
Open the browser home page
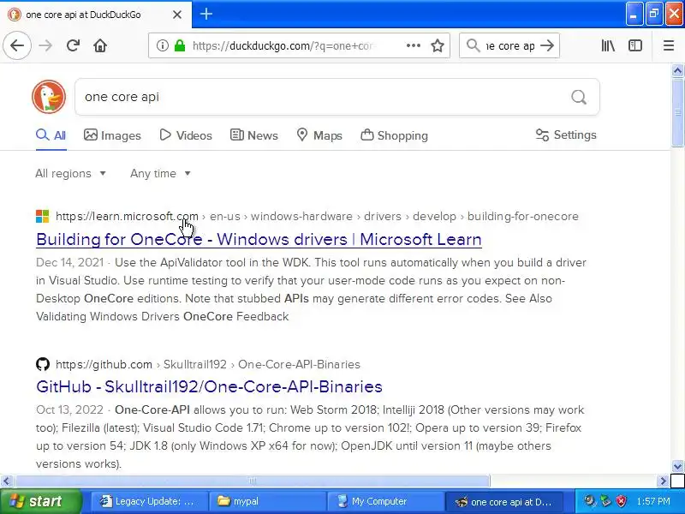tap(100, 45)
